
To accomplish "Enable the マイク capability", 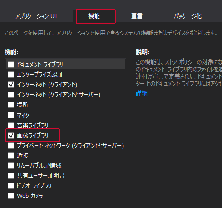I will (11, 115).
